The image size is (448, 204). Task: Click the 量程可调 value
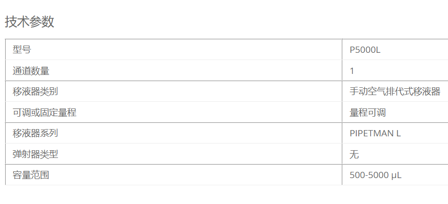click(367, 112)
